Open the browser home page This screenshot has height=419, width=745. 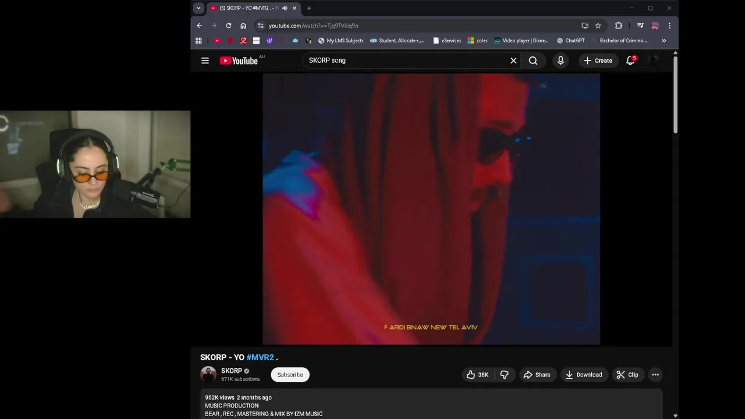click(243, 26)
